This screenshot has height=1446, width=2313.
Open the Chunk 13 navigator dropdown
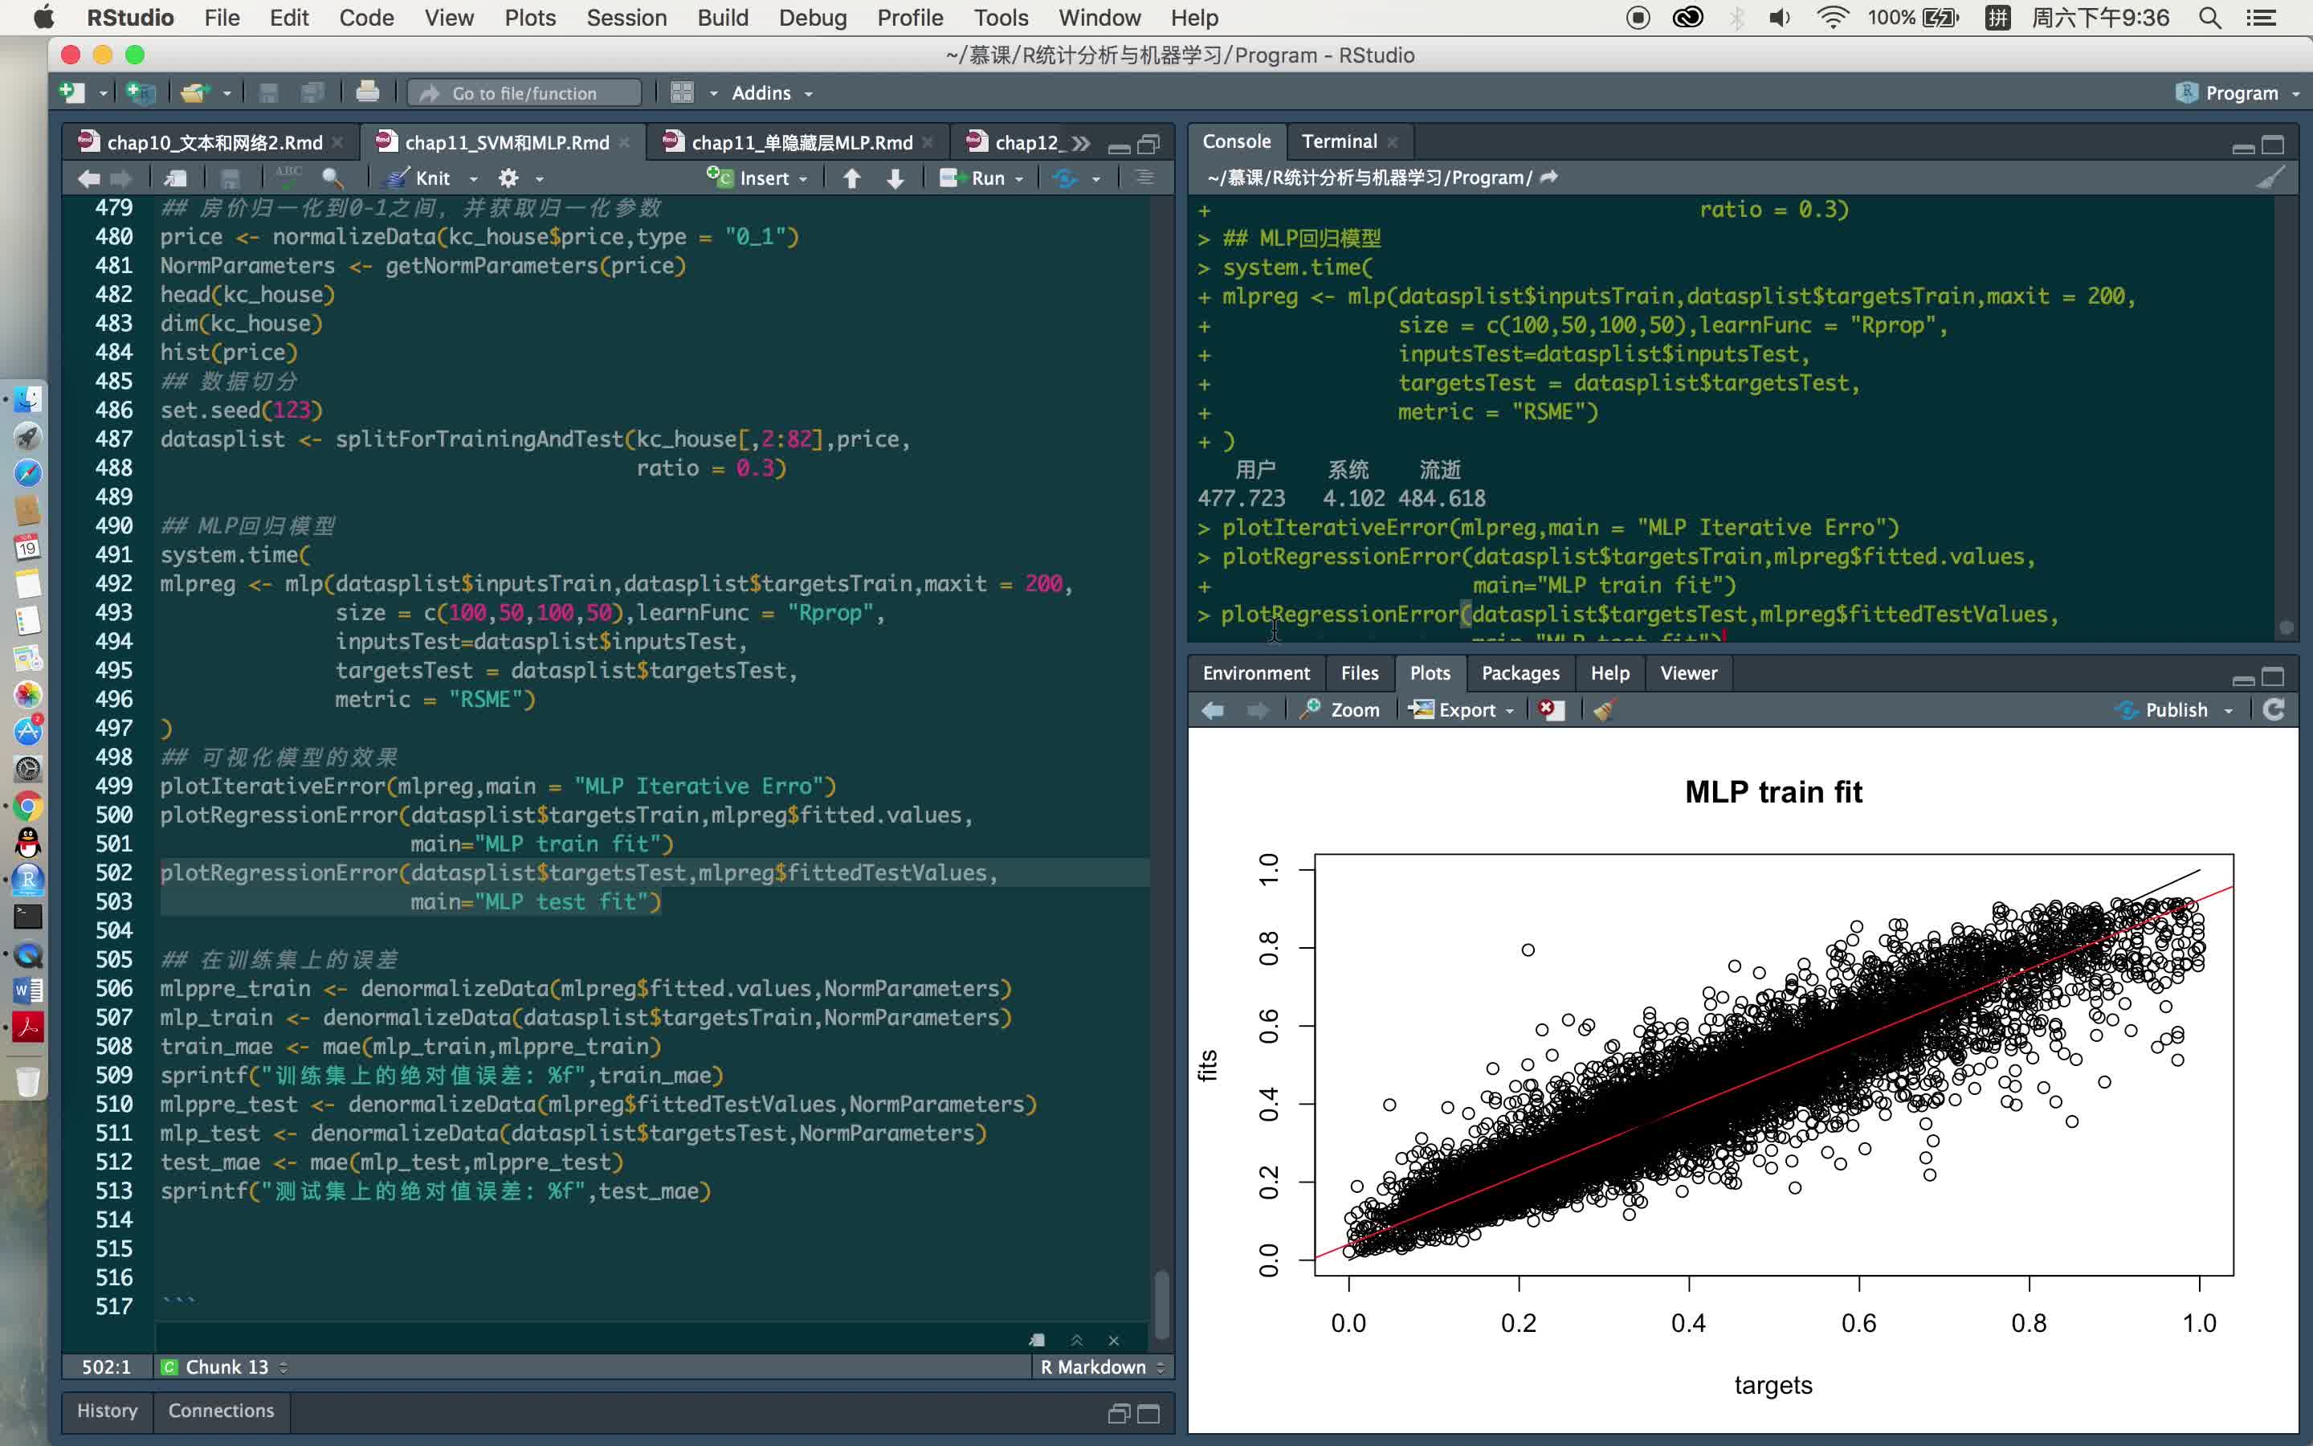226,1366
